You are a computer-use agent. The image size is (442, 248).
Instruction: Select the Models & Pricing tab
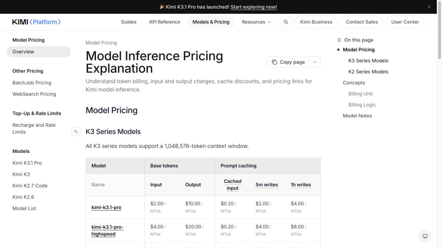coord(211,22)
